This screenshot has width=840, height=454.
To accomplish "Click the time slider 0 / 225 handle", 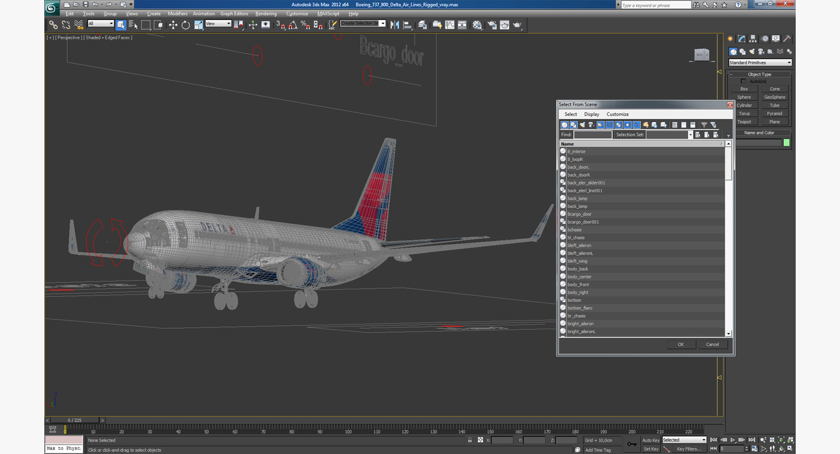I will (x=75, y=421).
